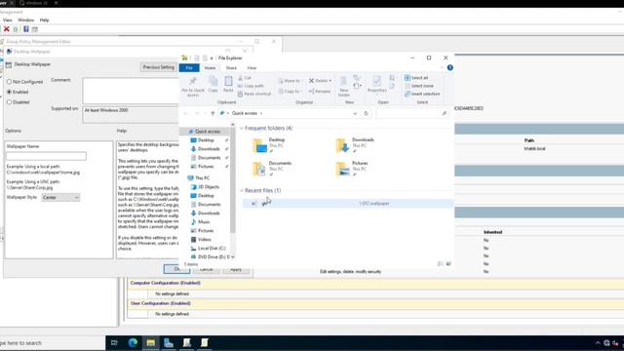
Task: Collapse the Frequent folders section
Action: point(242,128)
